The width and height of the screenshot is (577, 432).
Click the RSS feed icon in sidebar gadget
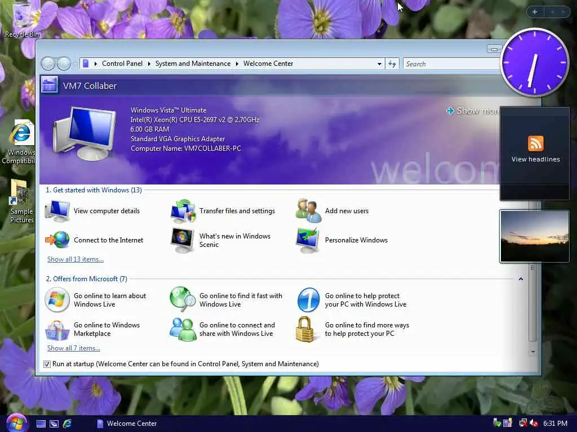[535, 143]
